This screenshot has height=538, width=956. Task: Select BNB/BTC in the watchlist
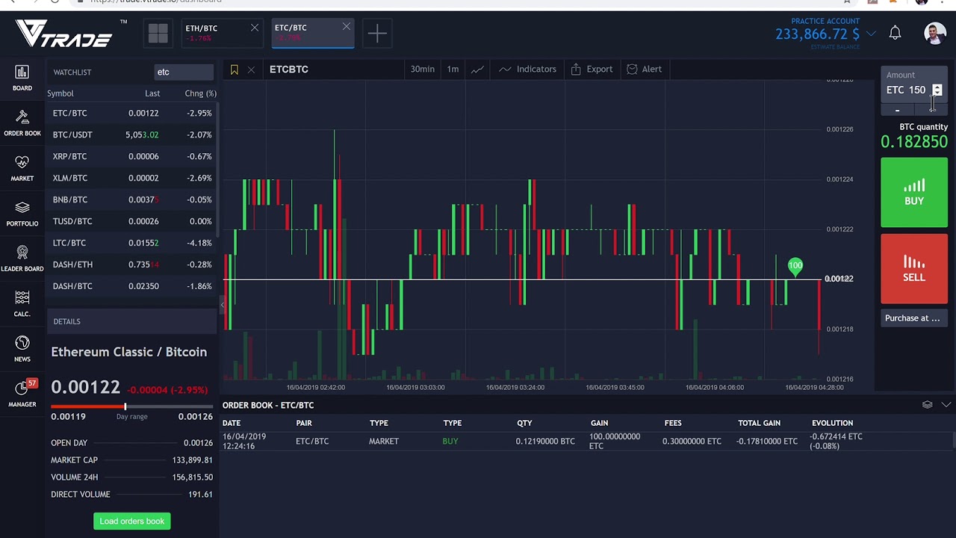(x=131, y=200)
